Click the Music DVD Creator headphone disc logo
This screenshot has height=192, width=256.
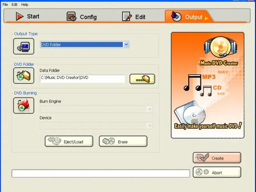(x=220, y=46)
